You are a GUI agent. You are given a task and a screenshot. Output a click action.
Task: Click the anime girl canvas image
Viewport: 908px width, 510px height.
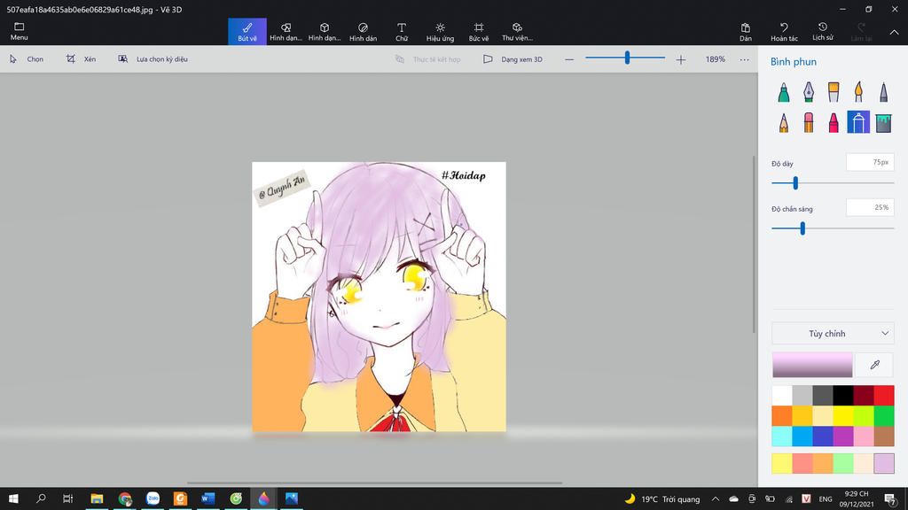point(379,297)
